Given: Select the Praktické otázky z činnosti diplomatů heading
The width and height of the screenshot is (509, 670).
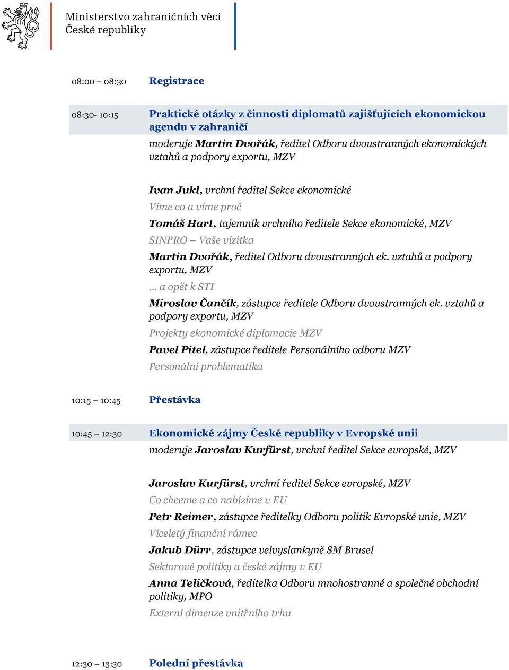Looking at the screenshot, I should click(x=317, y=121).
